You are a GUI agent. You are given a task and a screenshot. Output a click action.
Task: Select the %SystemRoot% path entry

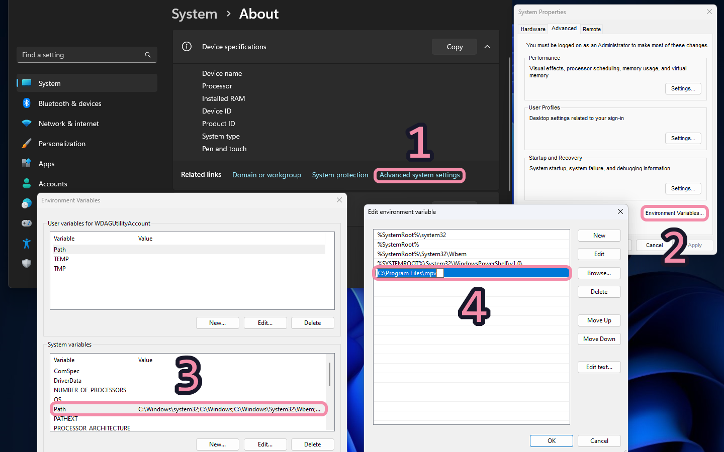point(472,245)
